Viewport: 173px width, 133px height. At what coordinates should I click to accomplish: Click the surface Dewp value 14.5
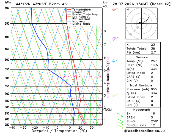[154, 65]
